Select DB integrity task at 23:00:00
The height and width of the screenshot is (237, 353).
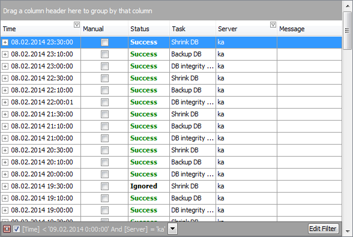point(193,66)
